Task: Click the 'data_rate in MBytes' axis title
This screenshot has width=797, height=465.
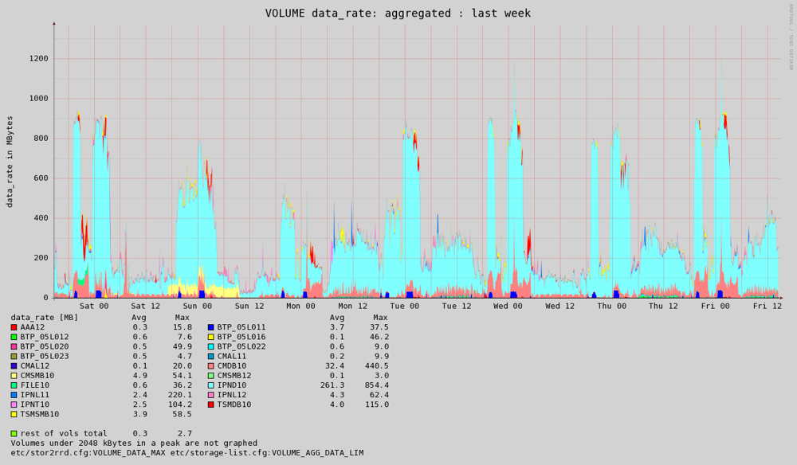Action: (10, 162)
